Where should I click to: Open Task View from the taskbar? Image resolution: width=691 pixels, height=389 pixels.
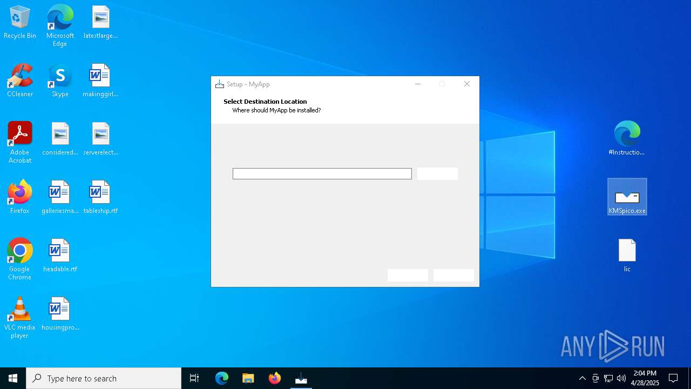[194, 378]
